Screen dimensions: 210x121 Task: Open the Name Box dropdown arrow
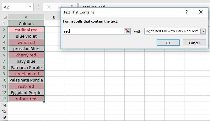[30, 7]
